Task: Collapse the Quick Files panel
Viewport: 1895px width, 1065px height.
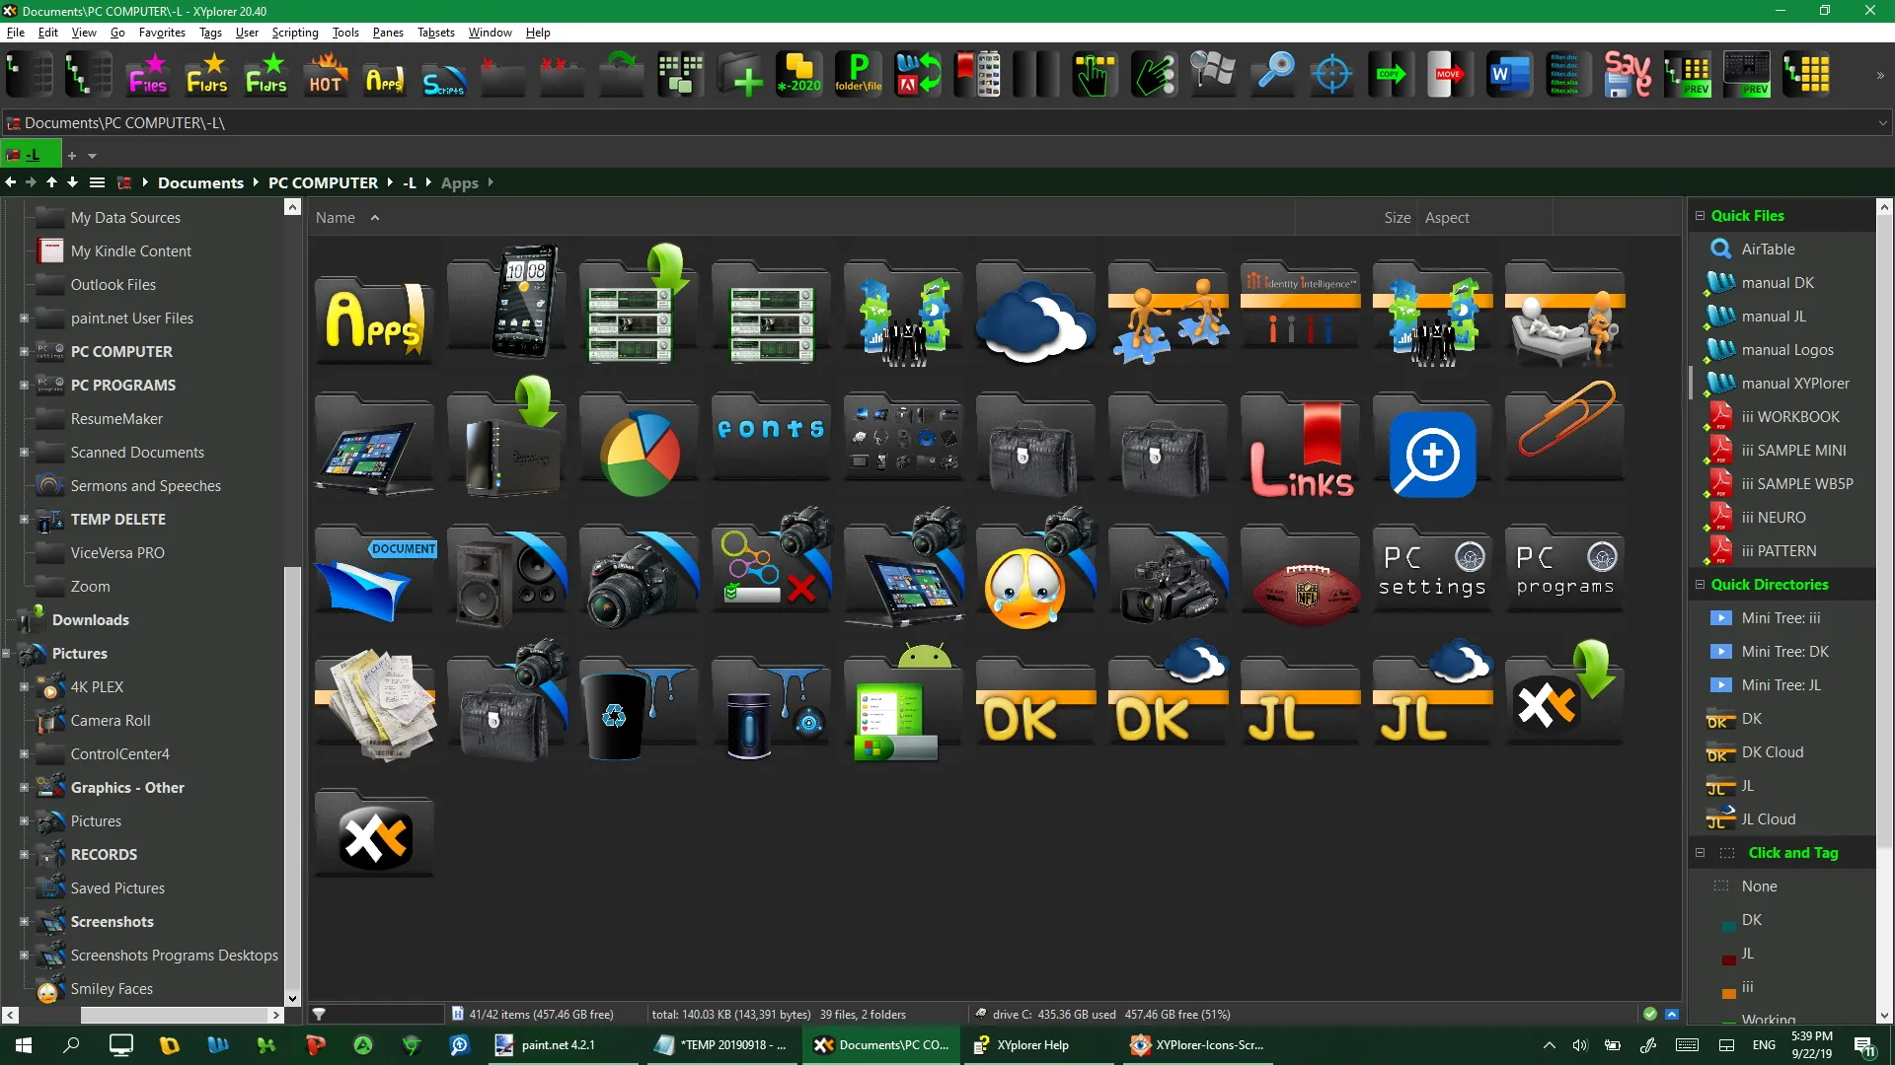Action: pyautogui.click(x=1700, y=215)
